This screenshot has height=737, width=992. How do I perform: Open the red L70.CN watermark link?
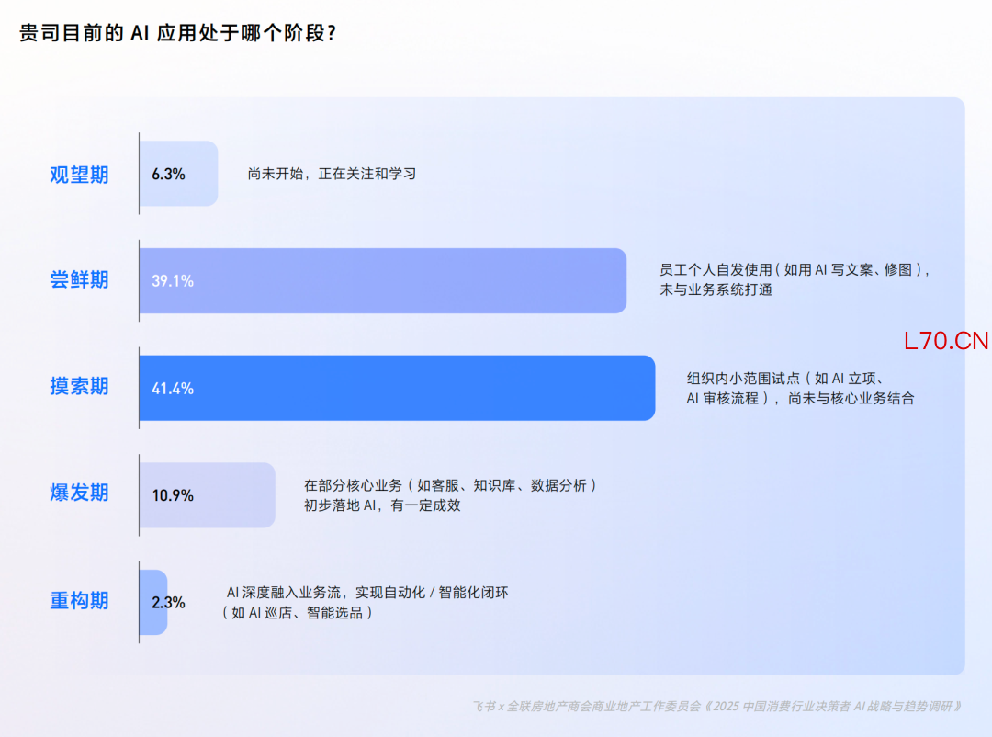[x=946, y=342]
